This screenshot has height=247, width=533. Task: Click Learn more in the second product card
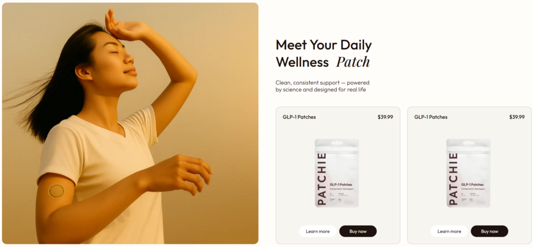click(x=449, y=231)
